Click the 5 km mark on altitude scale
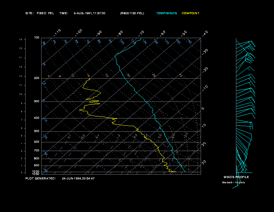274x212 pixels. click(22, 136)
